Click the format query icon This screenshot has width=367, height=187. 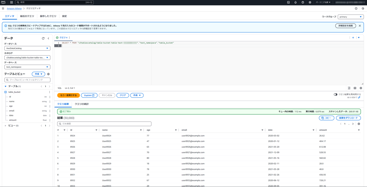349,88
